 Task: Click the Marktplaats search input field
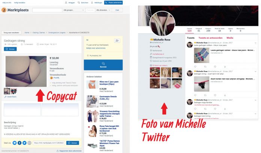coord(47,10)
